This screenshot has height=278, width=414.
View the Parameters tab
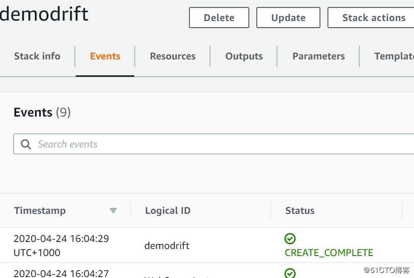pos(319,56)
